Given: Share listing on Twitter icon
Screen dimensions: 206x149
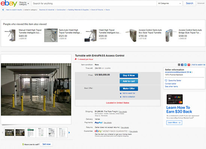Looking at the screenshot, I should click(x=185, y=65).
